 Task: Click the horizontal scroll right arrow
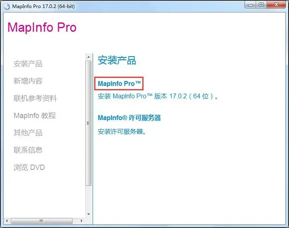point(81,221)
